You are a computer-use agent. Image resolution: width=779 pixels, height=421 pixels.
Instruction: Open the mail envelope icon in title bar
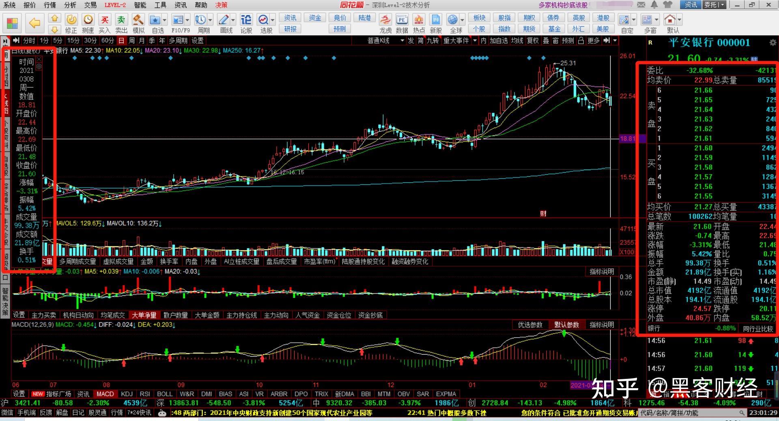point(641,5)
